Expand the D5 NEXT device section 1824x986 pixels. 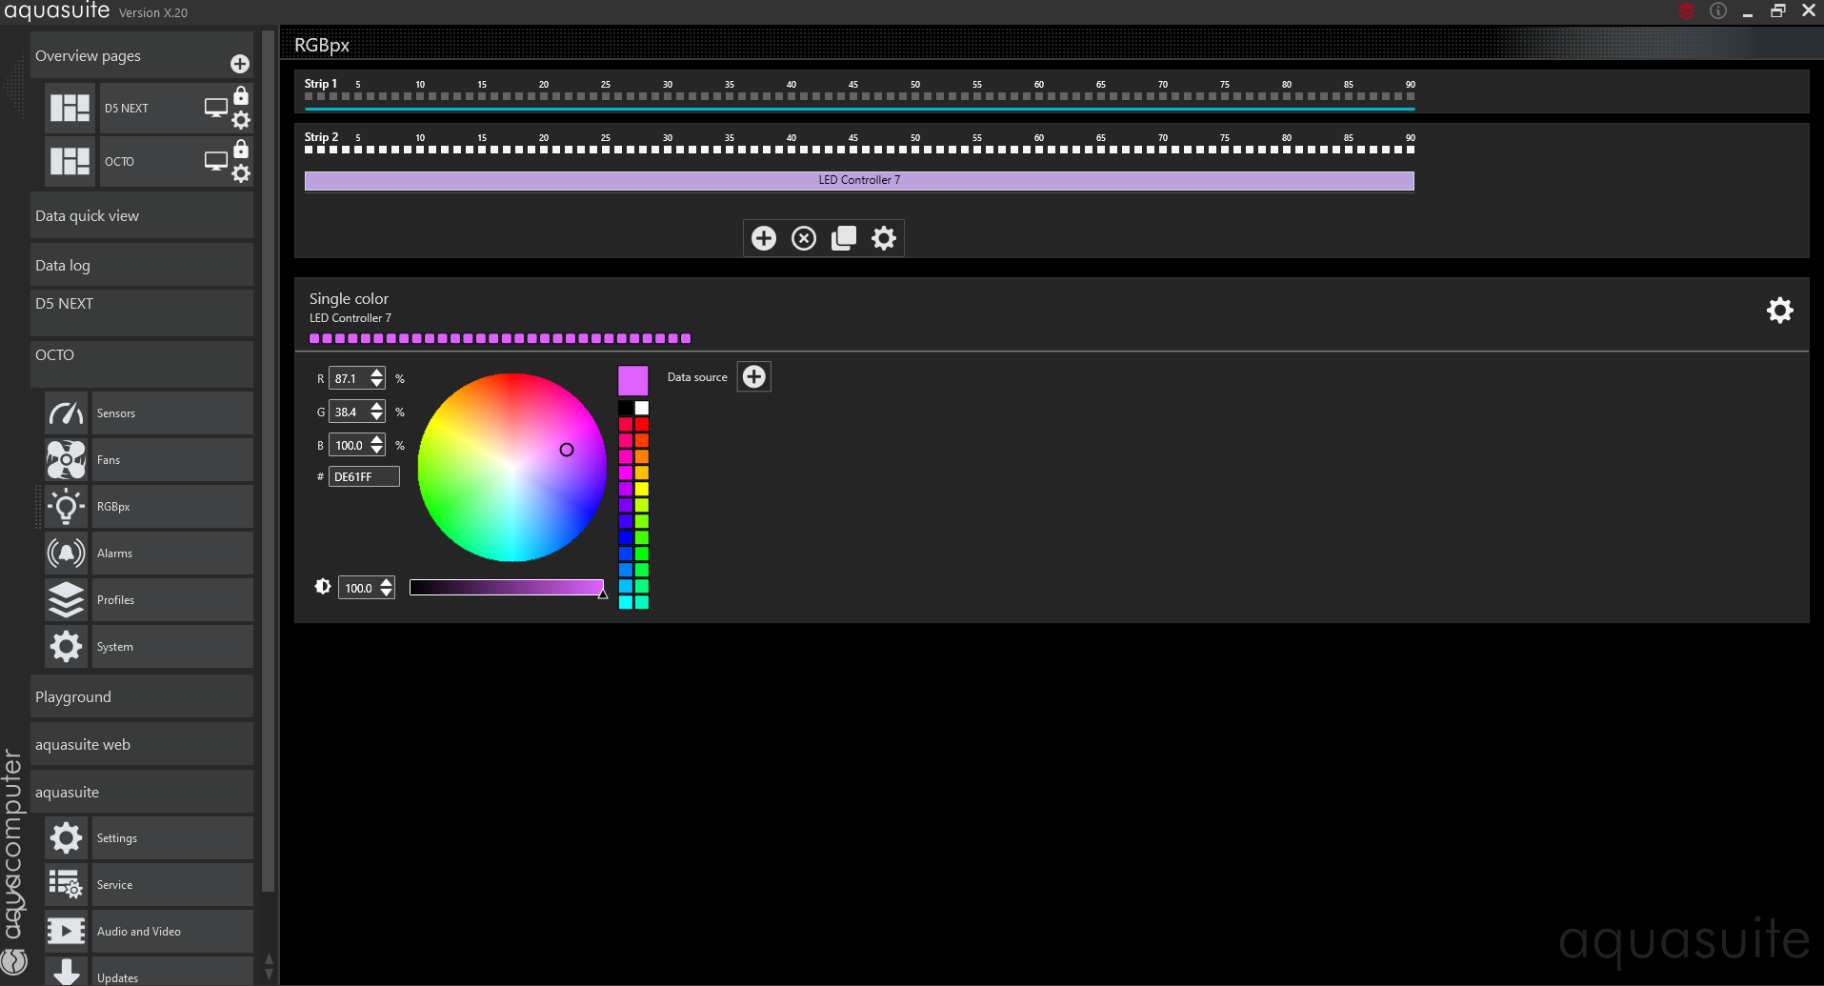pyautogui.click(x=141, y=304)
